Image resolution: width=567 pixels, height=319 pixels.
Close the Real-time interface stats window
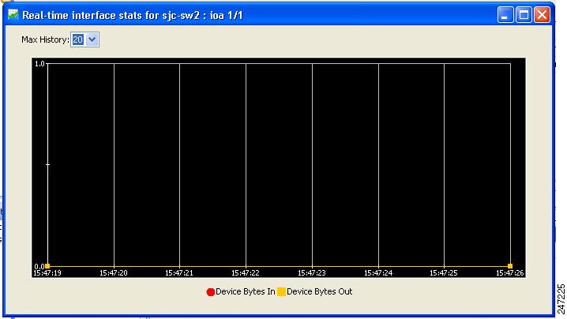click(x=542, y=15)
